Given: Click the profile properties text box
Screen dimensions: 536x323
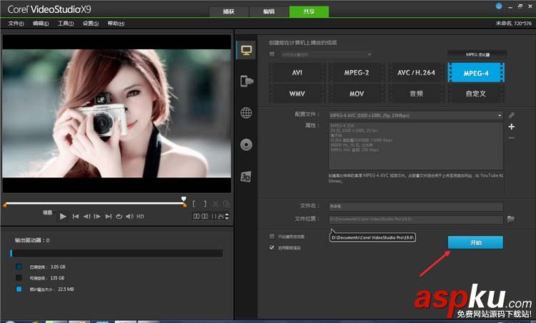Looking at the screenshot, I should pyautogui.click(x=416, y=146).
